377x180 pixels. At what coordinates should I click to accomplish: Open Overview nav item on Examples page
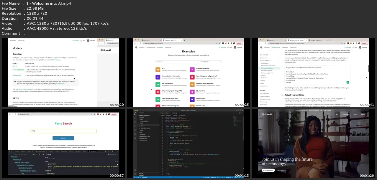pos(142,47)
